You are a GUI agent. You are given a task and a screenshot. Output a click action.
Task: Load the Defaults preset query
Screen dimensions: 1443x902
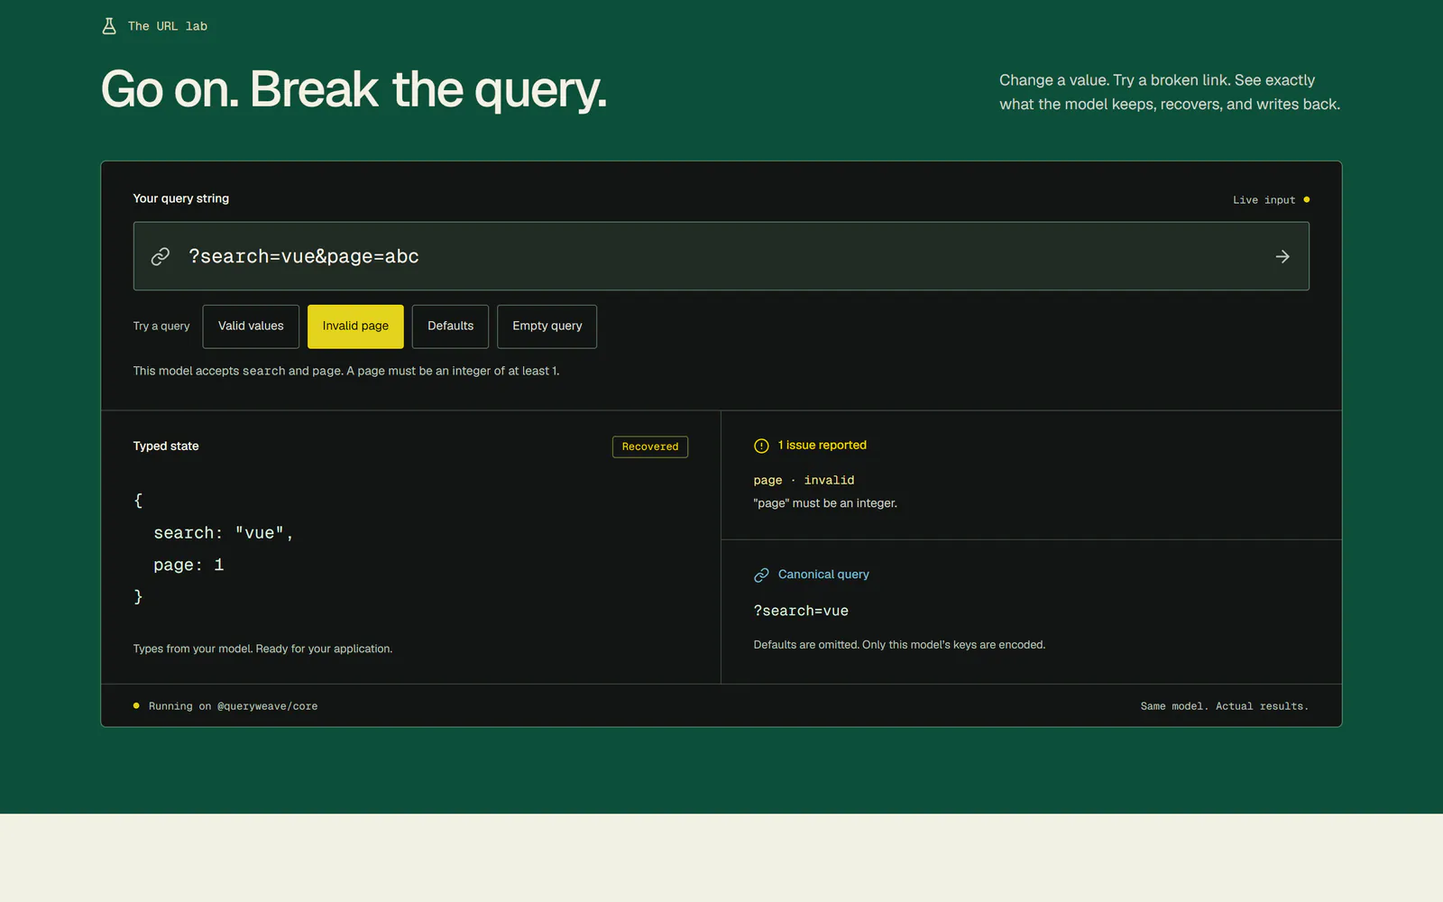coord(450,327)
